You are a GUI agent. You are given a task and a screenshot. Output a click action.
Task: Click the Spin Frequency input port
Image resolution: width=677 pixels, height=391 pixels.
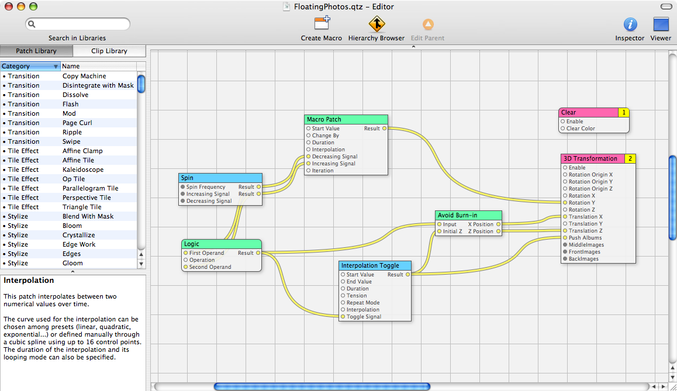tap(182, 187)
